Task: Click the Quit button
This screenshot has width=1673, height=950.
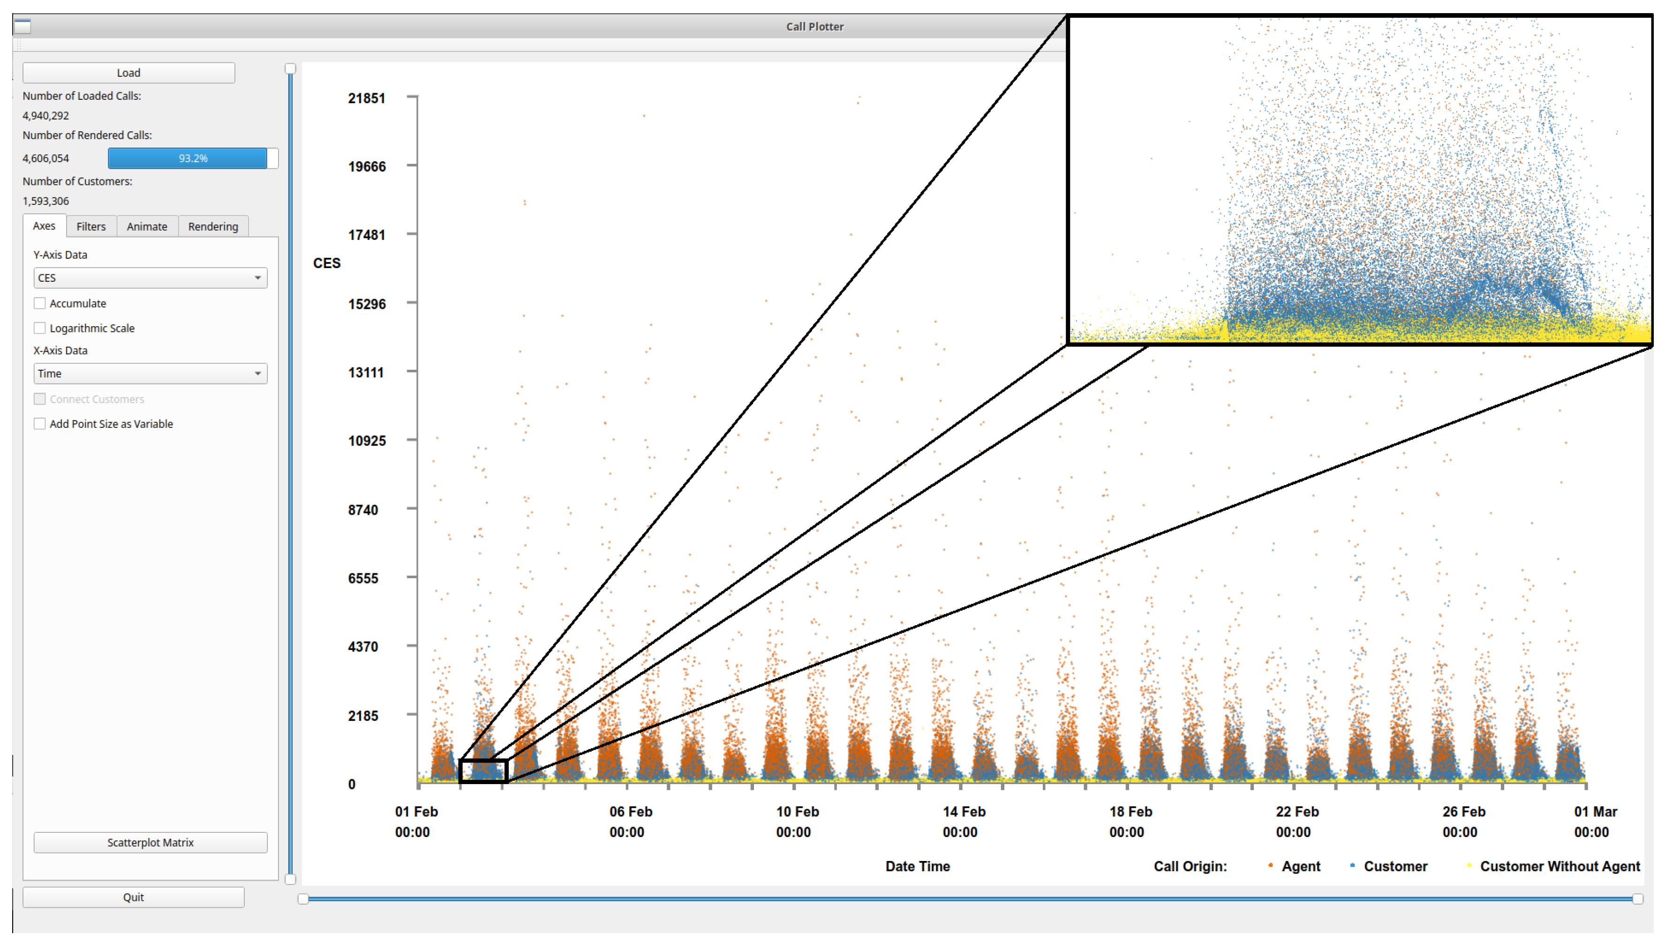Action: click(133, 897)
